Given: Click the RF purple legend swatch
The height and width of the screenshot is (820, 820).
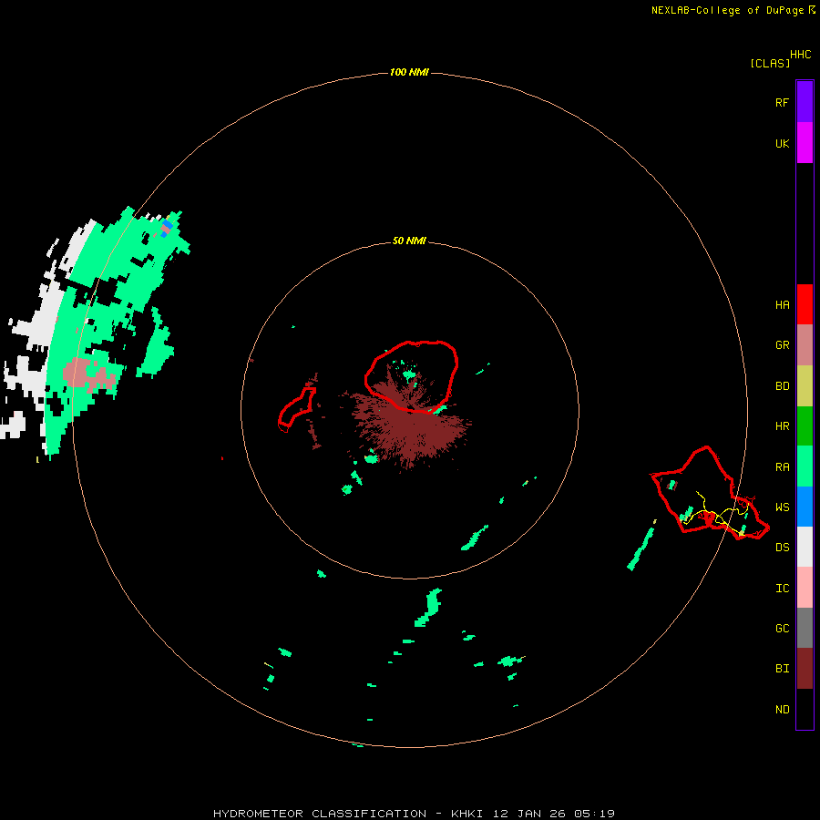Looking at the screenshot, I should coord(805,102).
